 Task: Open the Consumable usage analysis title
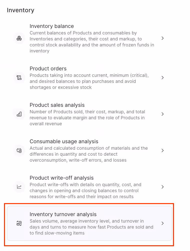64,141
